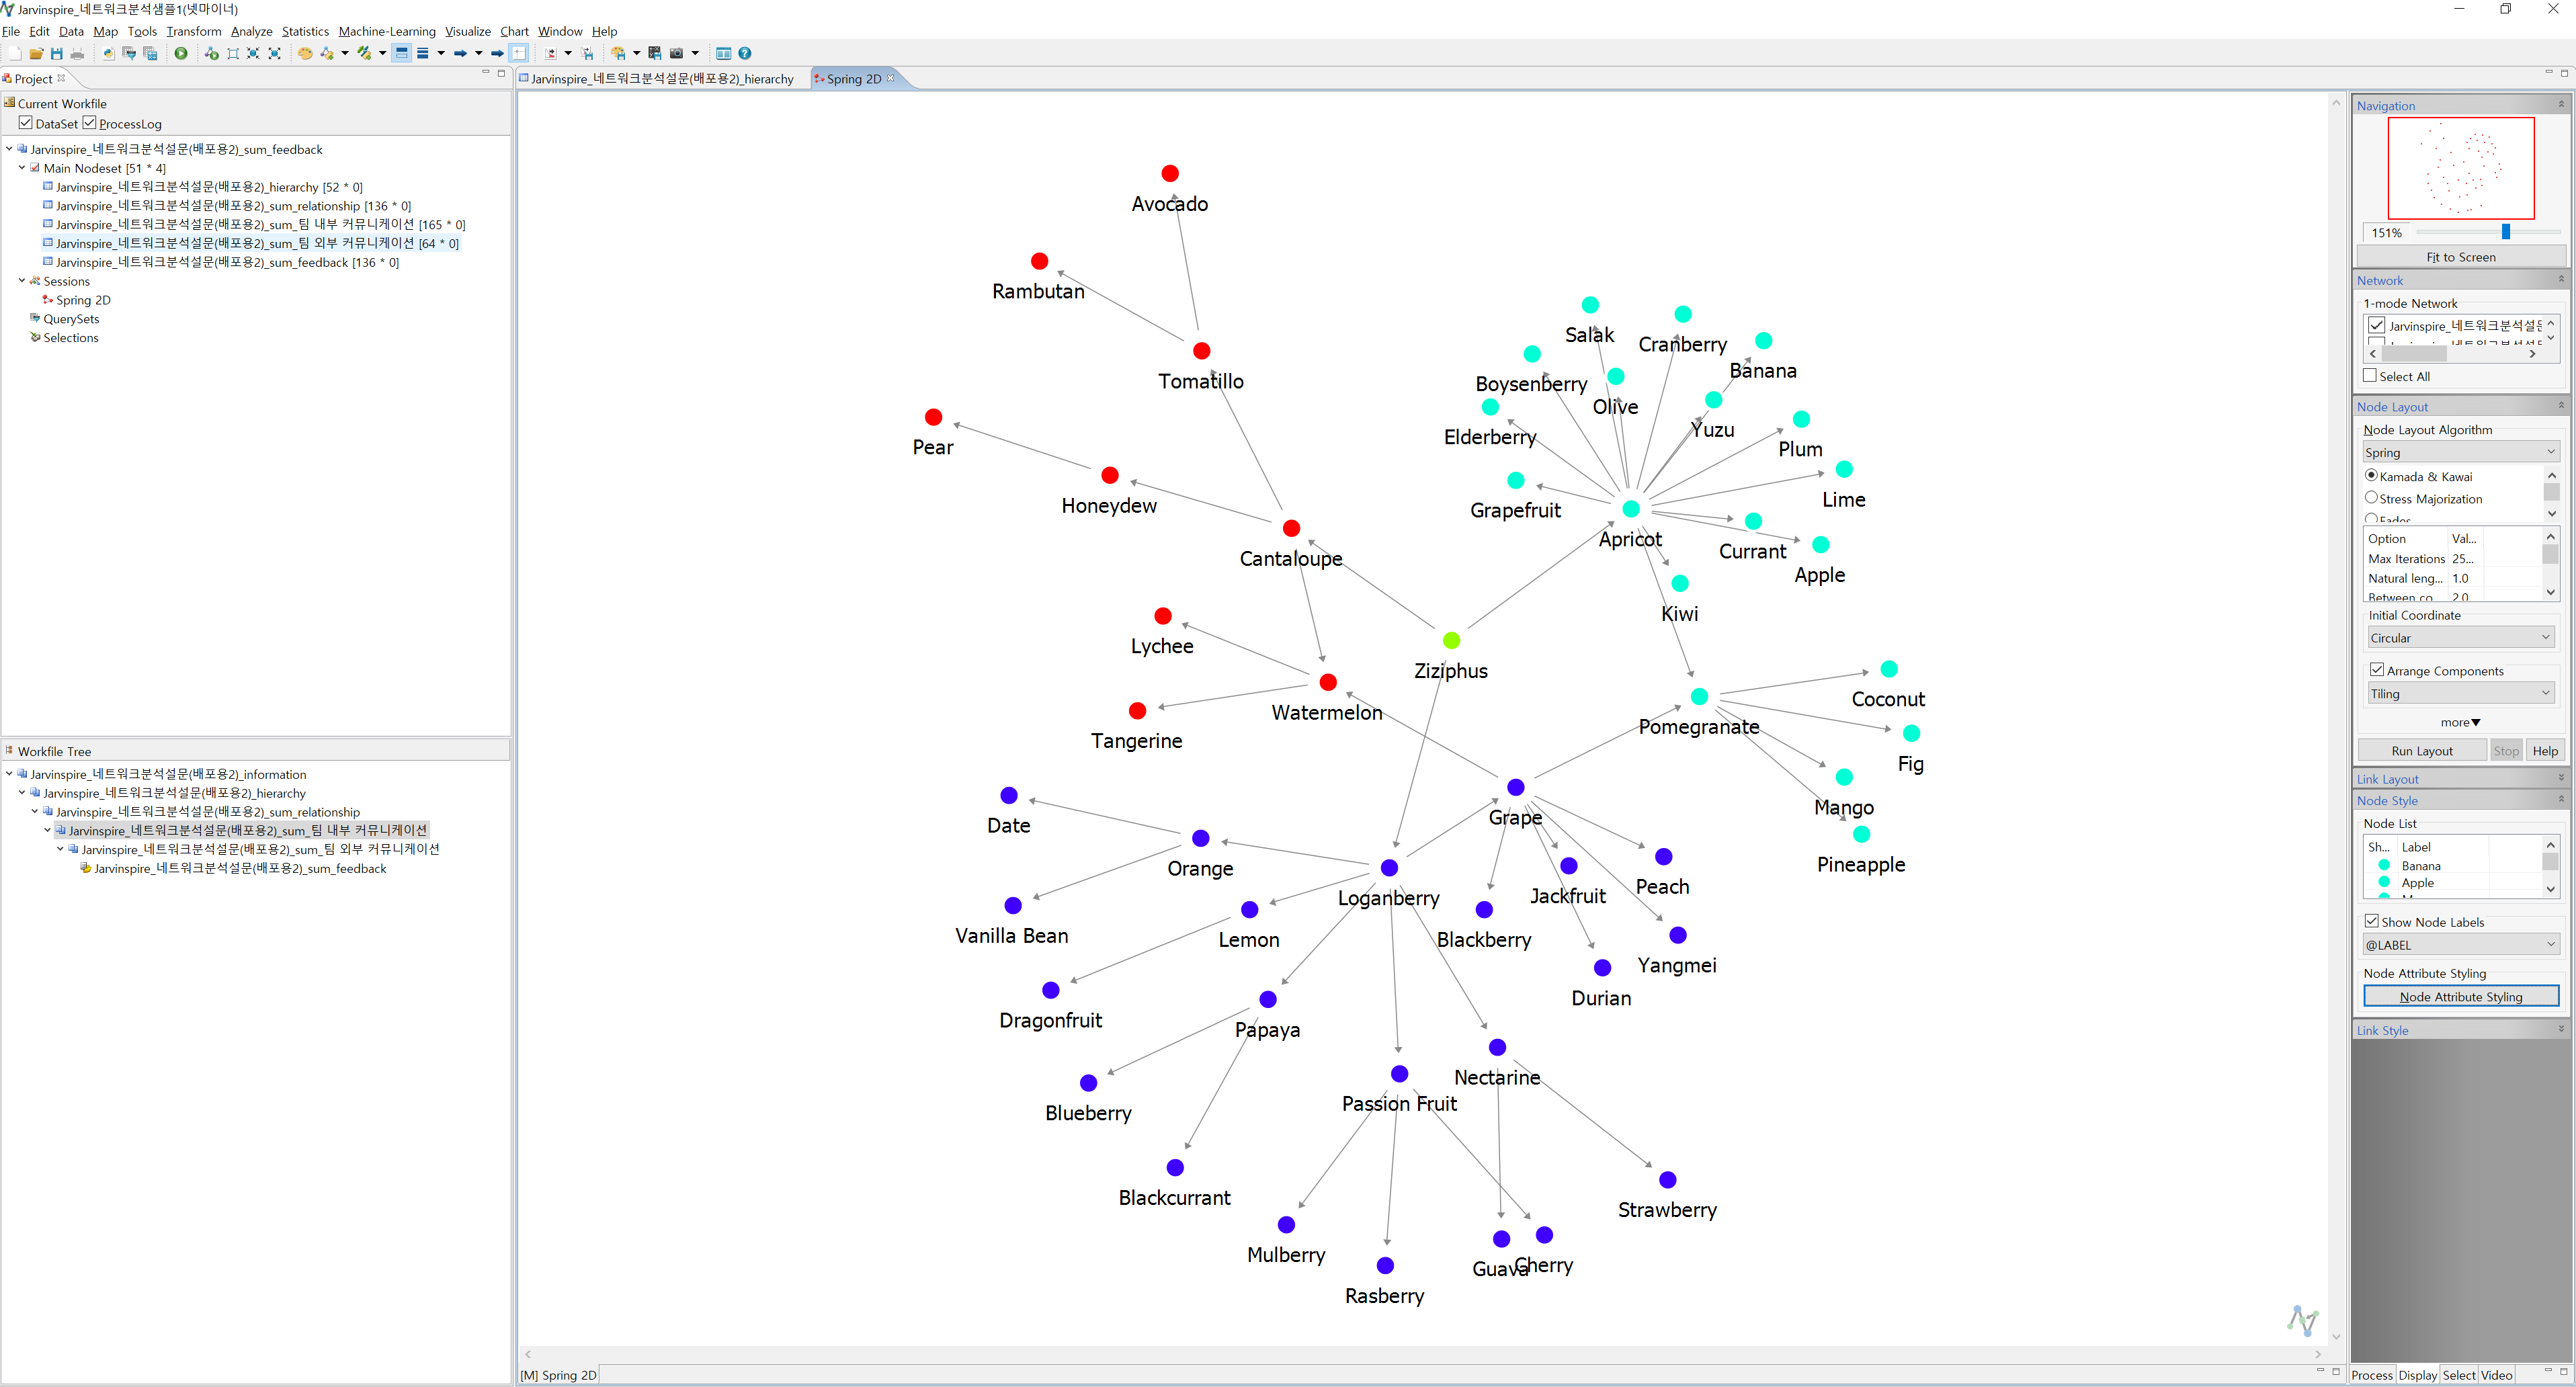Viewport: 2576px width, 1387px height.
Task: Switch to the hierarchy editor tab
Action: pyautogui.click(x=661, y=79)
